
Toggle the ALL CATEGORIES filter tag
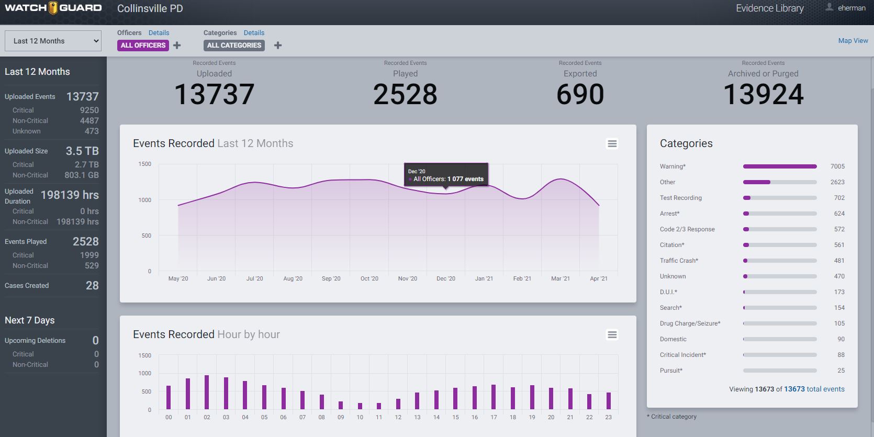(234, 46)
